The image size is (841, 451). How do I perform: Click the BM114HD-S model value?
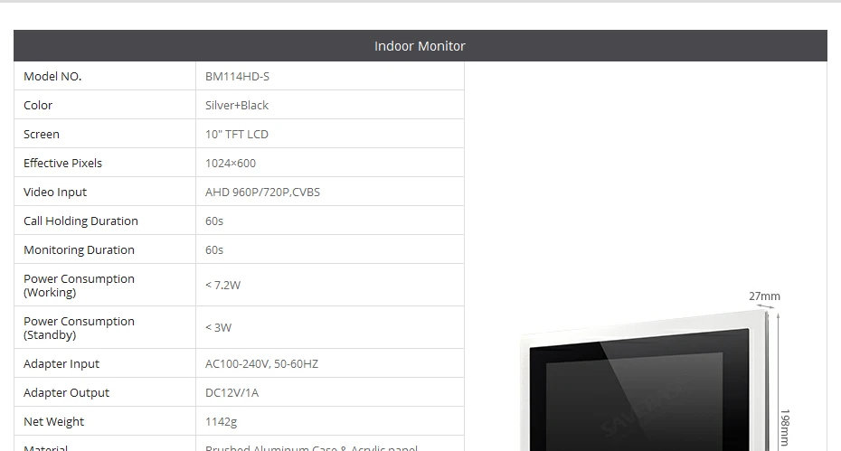[237, 76]
